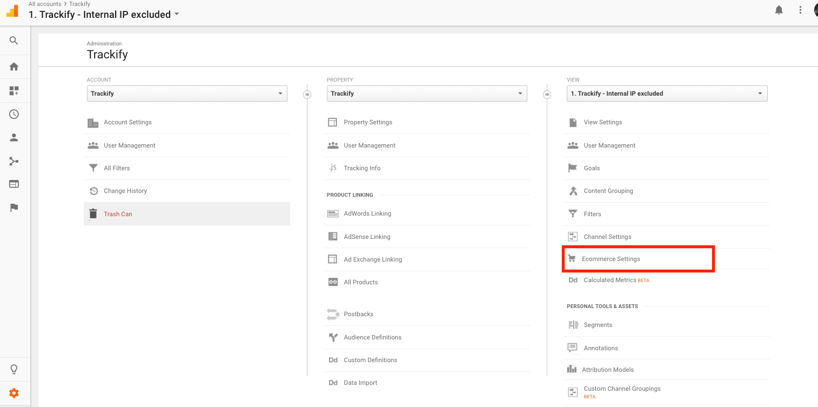Open Customization dashboards sidebar icon

pyautogui.click(x=14, y=91)
